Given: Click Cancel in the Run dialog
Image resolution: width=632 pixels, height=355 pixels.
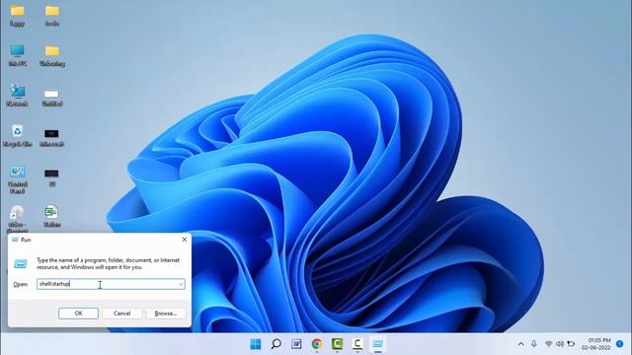Looking at the screenshot, I should click(121, 314).
